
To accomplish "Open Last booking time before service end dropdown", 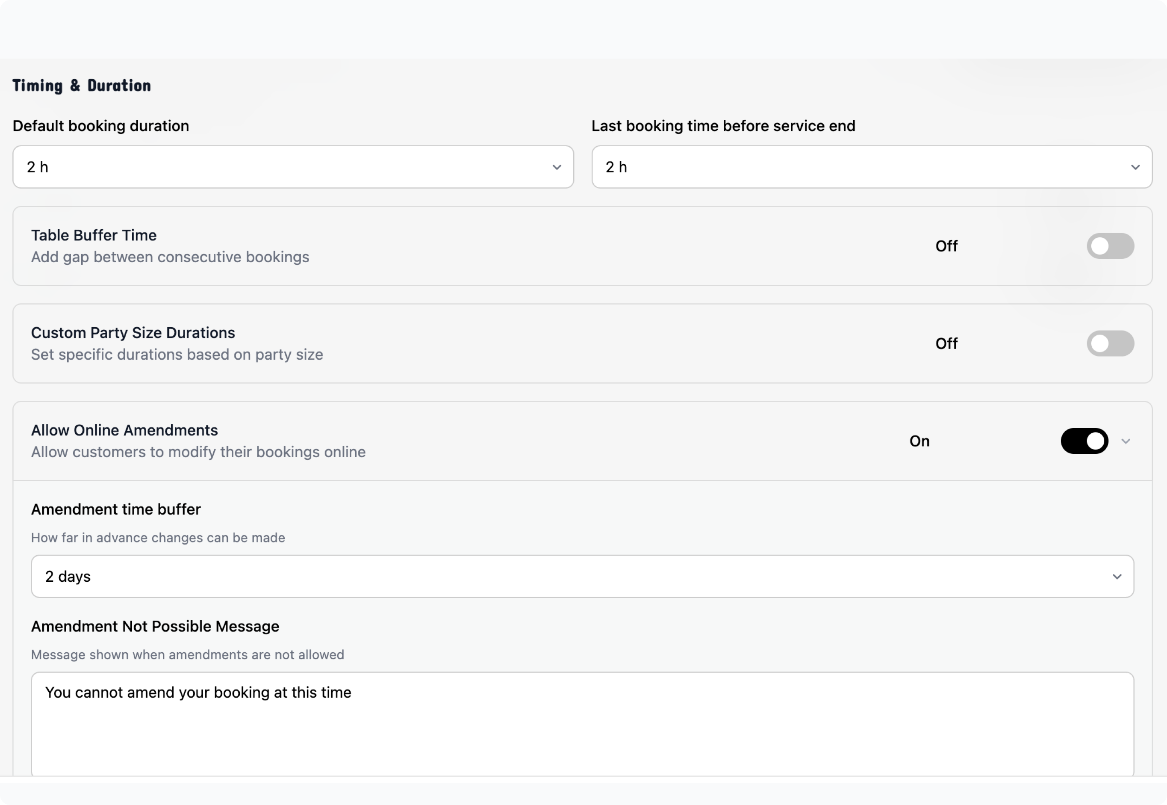I will point(871,167).
